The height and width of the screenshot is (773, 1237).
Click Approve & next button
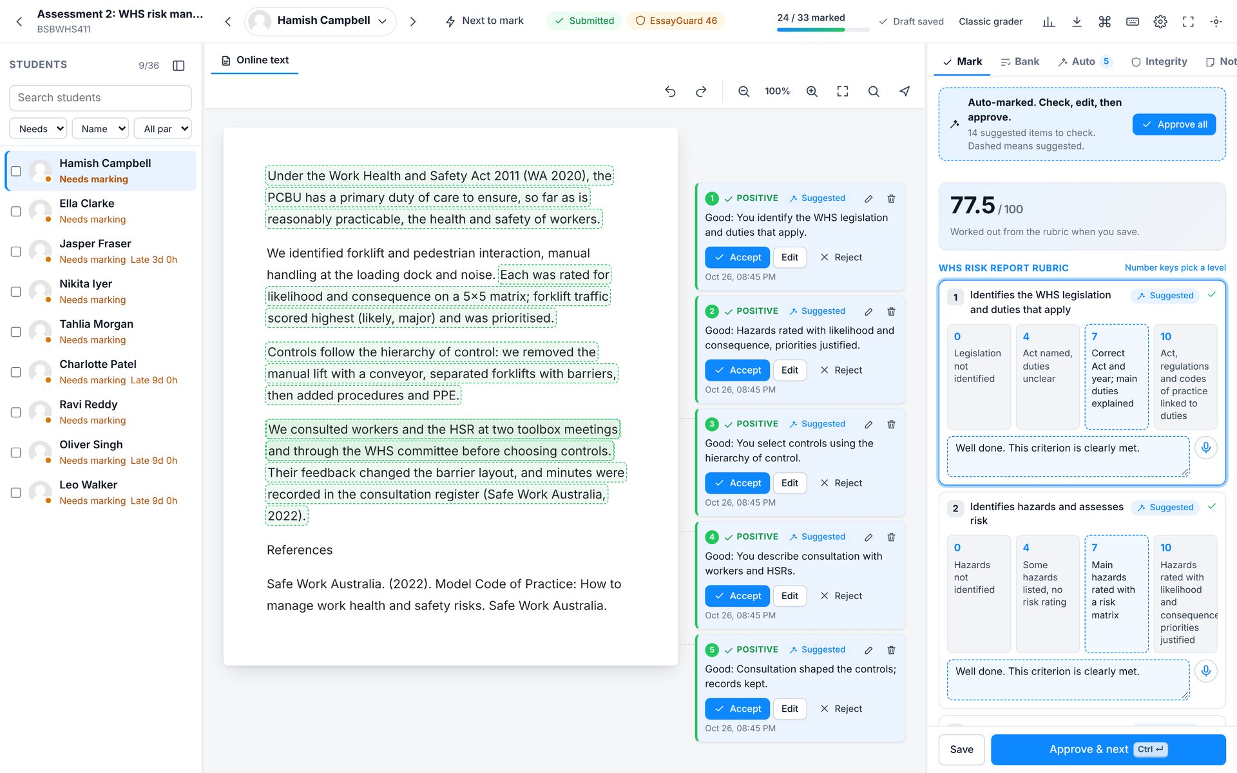tap(1108, 749)
